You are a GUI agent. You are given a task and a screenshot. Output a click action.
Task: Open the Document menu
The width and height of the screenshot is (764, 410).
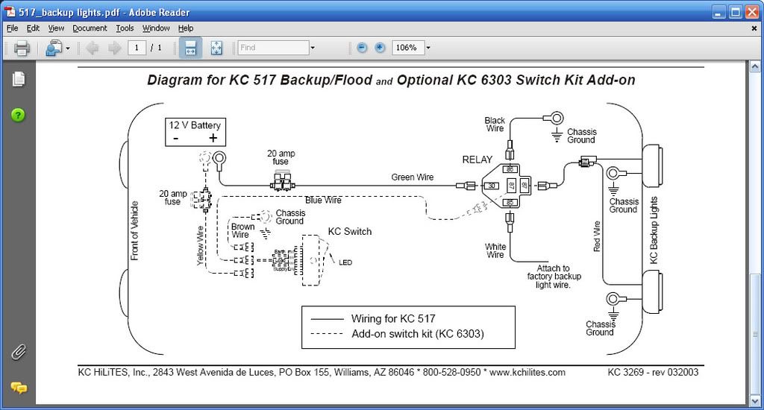click(x=90, y=28)
